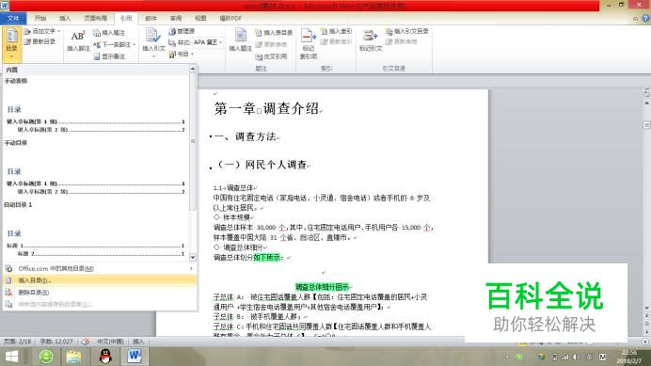Switch to the 审阅 Review tab

[x=176, y=18]
